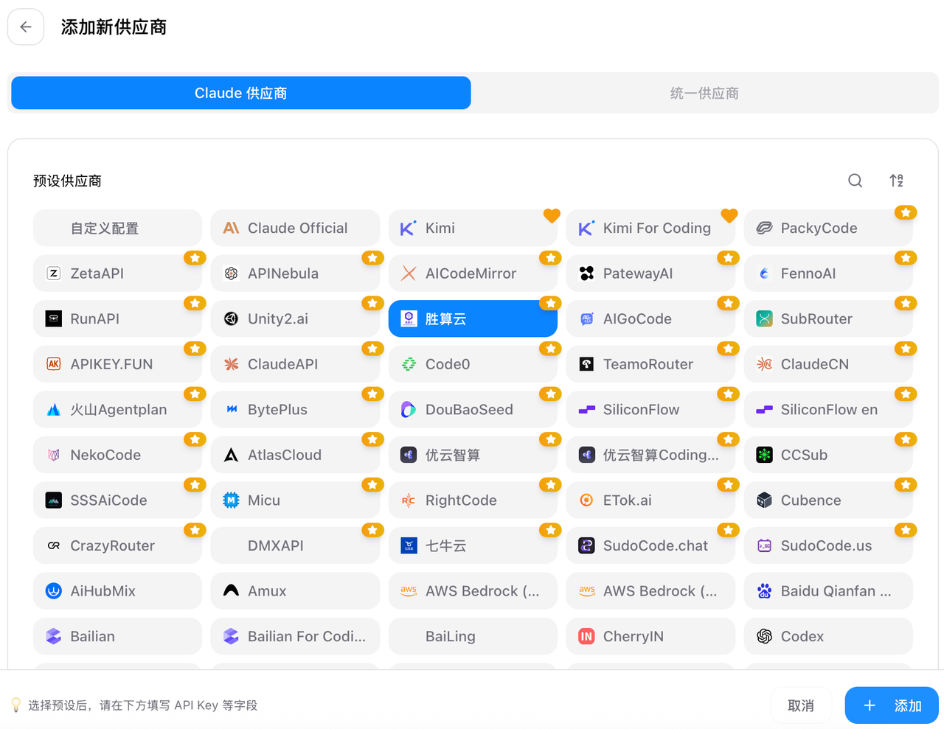
Task: Click the CrazyRouter logo icon
Action: coord(54,545)
